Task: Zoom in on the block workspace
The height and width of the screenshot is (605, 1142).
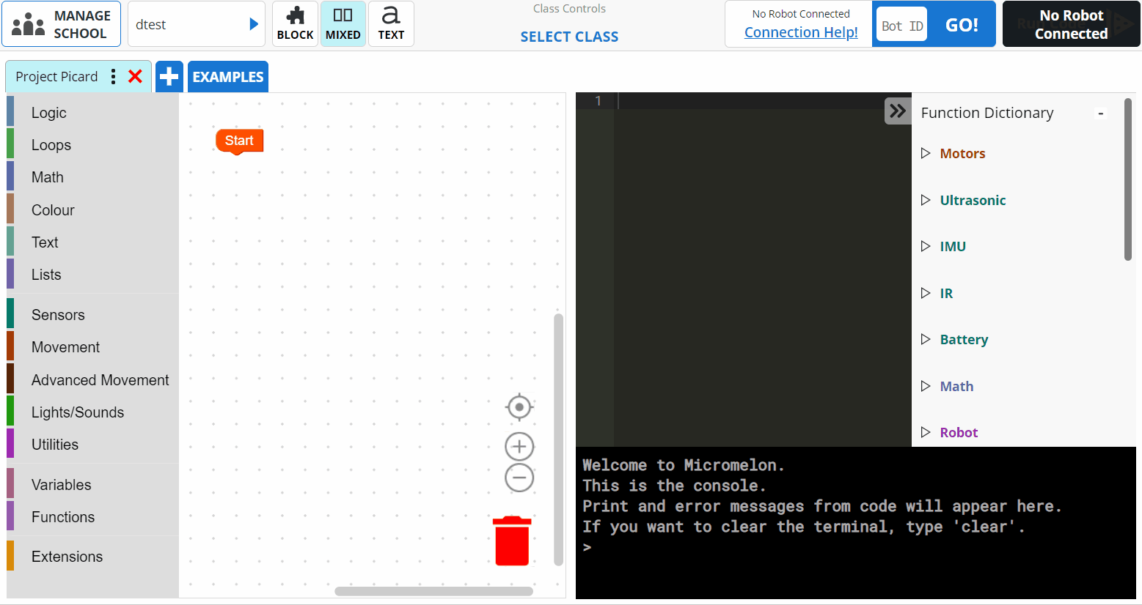Action: tap(519, 446)
